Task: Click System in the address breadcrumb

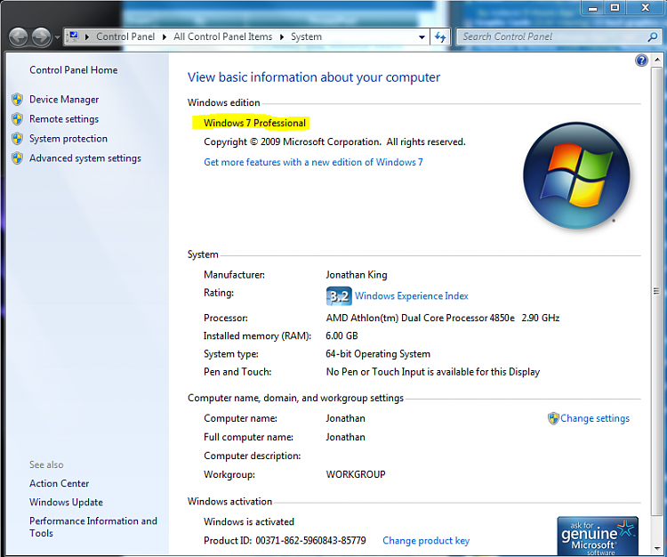Action: pos(306,37)
